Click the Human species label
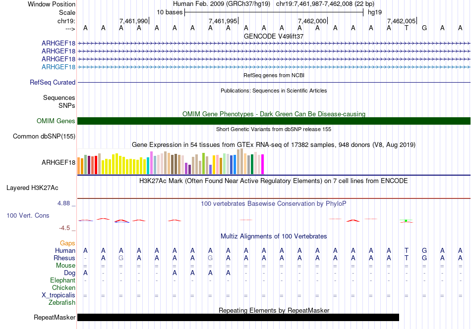Screen dimensions: 471x329 pyautogui.click(x=65, y=250)
